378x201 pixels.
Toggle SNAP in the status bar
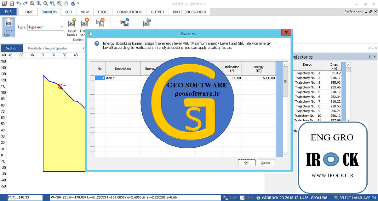click(230, 198)
